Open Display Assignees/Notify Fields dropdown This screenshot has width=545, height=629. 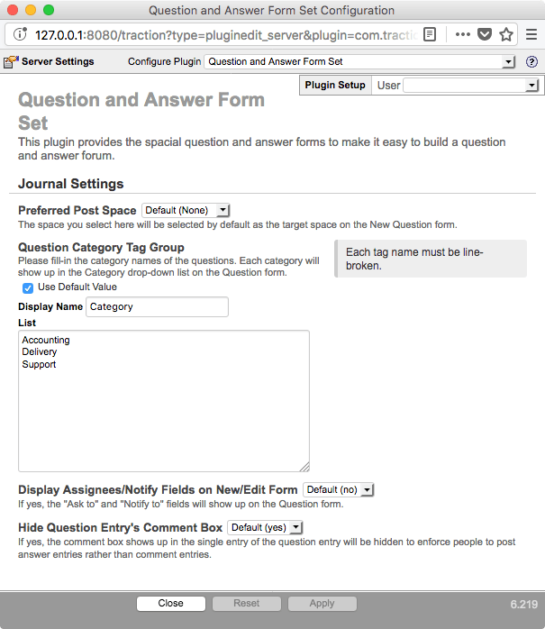point(338,489)
